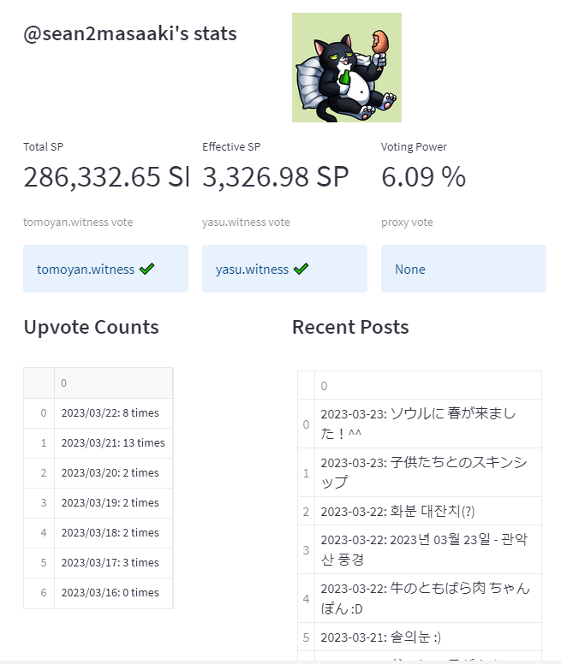Select the 2023/03/22: 8 times row

pos(98,413)
